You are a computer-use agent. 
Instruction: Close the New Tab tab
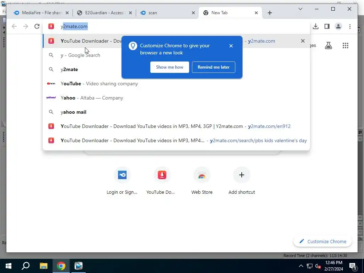[x=256, y=13]
